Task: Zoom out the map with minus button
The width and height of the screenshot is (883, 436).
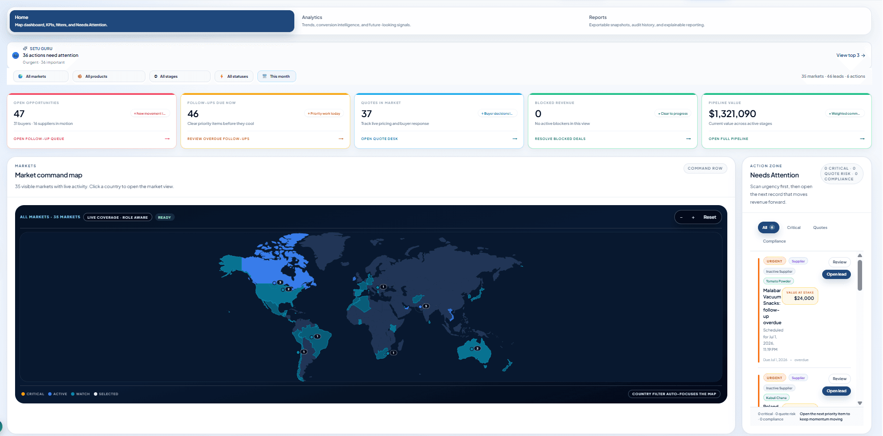Action: click(682, 217)
